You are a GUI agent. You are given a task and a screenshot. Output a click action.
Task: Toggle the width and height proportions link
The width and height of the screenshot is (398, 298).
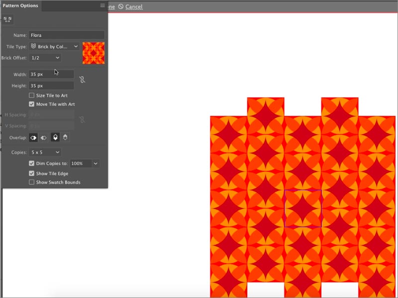(82, 79)
